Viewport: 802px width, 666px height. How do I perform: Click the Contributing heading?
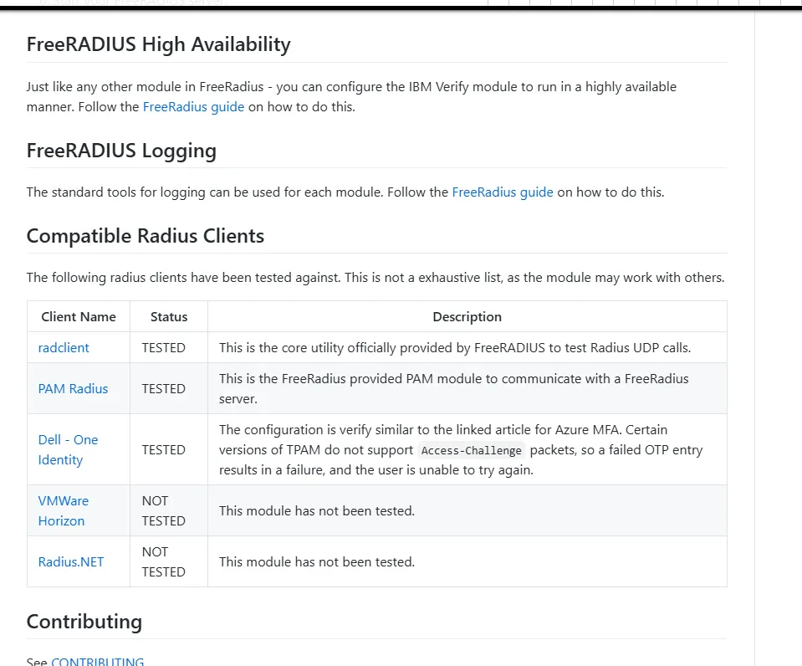point(84,622)
